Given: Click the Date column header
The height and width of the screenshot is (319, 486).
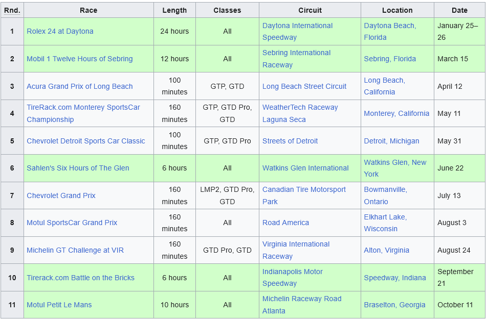Looking at the screenshot, I should 460,10.
